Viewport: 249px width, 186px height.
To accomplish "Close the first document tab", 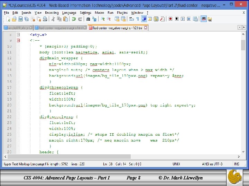I will [x=31, y=28].
